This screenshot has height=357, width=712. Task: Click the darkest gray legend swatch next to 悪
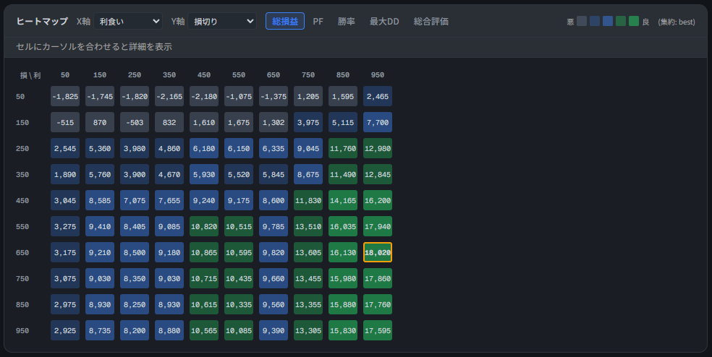(582, 21)
